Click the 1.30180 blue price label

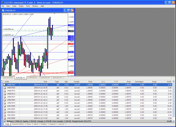(x=71, y=25)
